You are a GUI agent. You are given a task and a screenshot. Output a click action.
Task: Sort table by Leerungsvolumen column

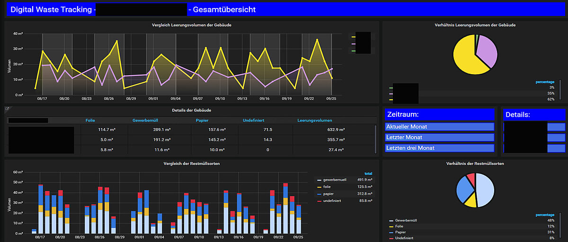(314, 121)
